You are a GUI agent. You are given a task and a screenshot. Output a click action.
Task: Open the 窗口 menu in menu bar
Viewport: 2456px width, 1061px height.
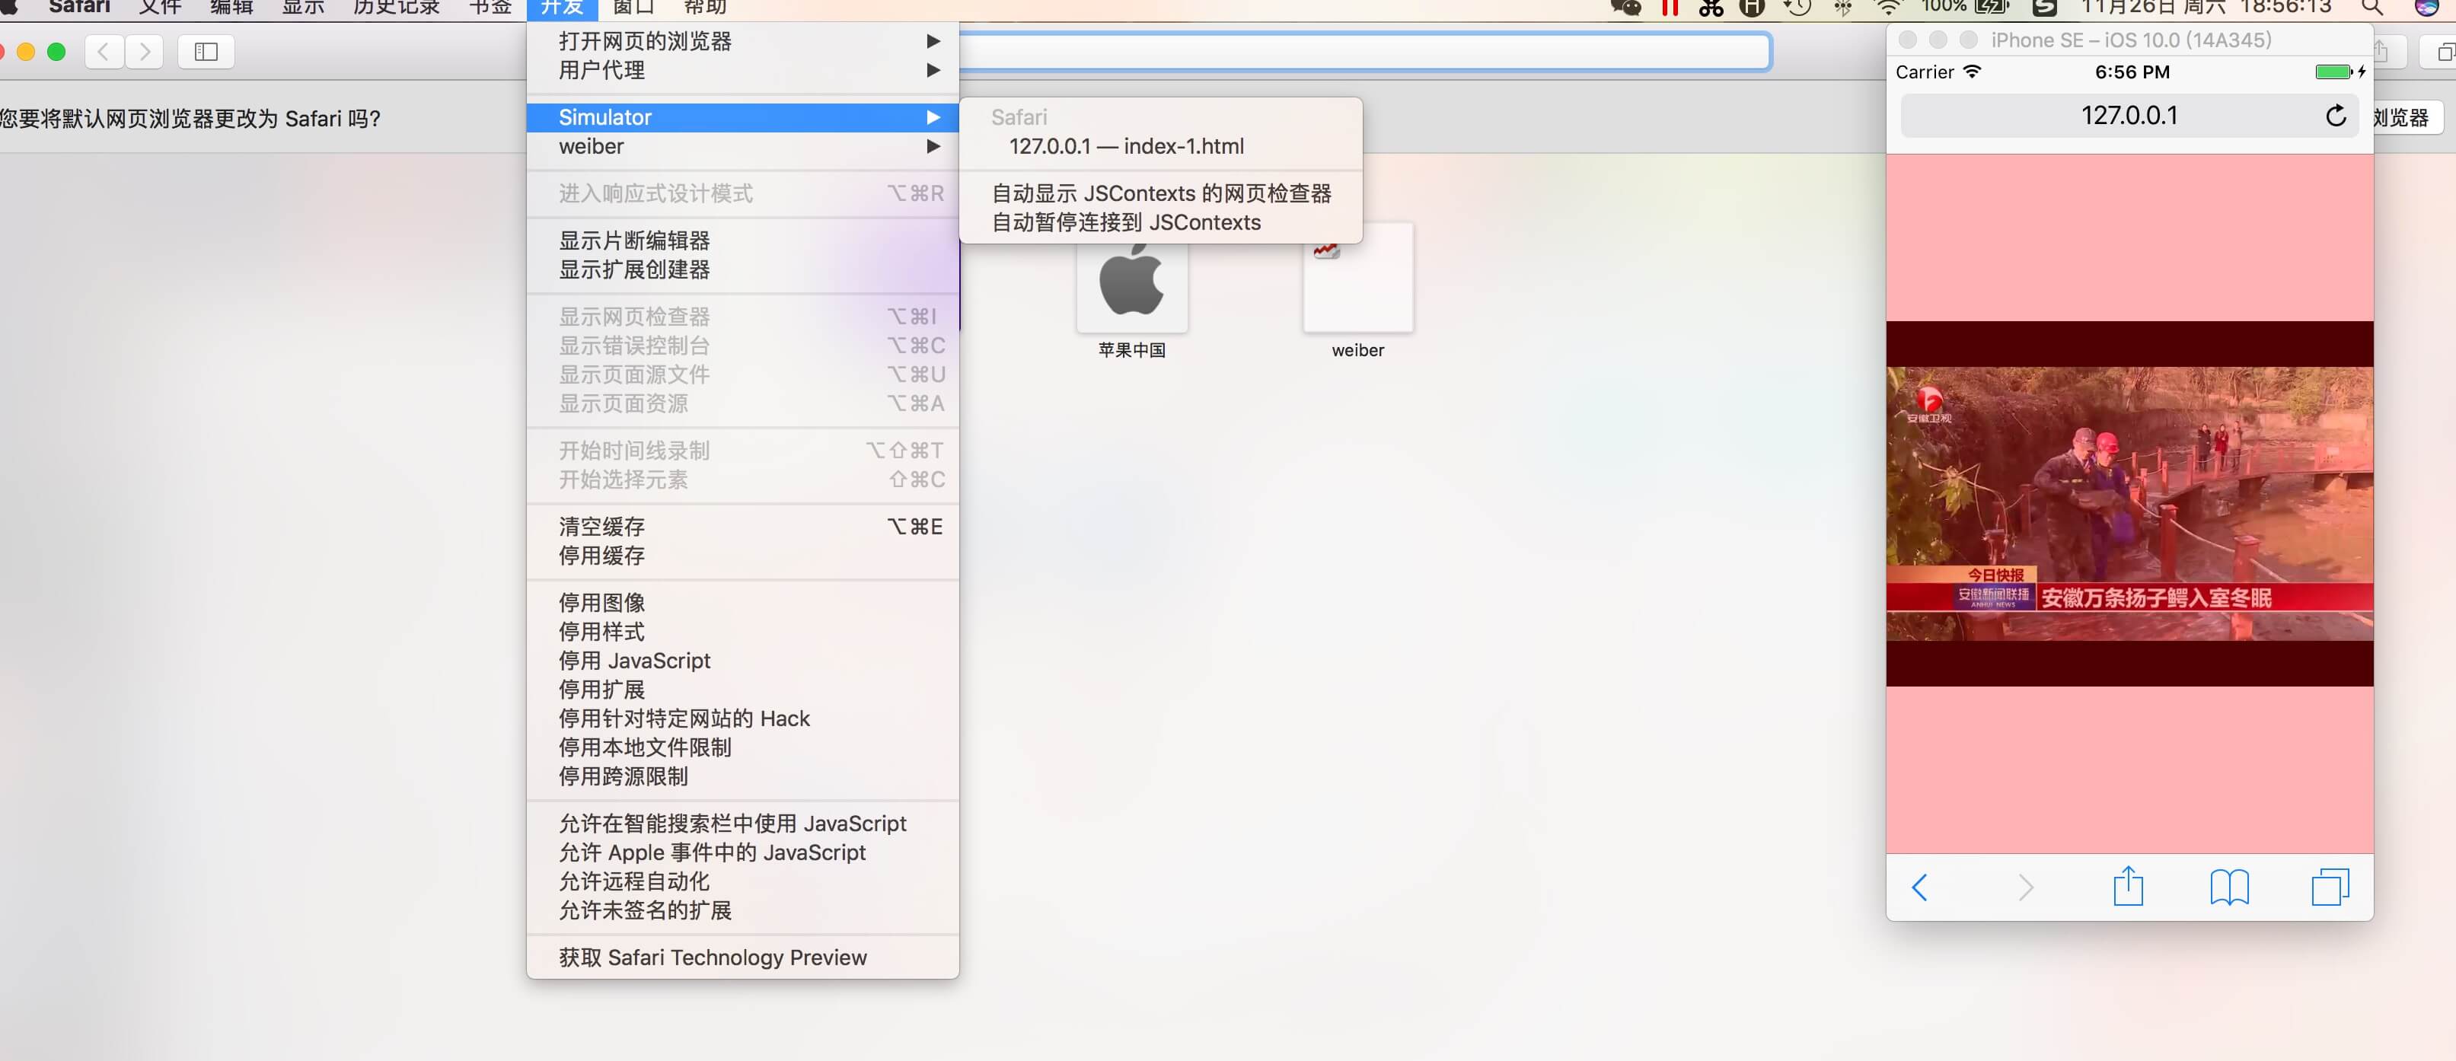point(633,8)
